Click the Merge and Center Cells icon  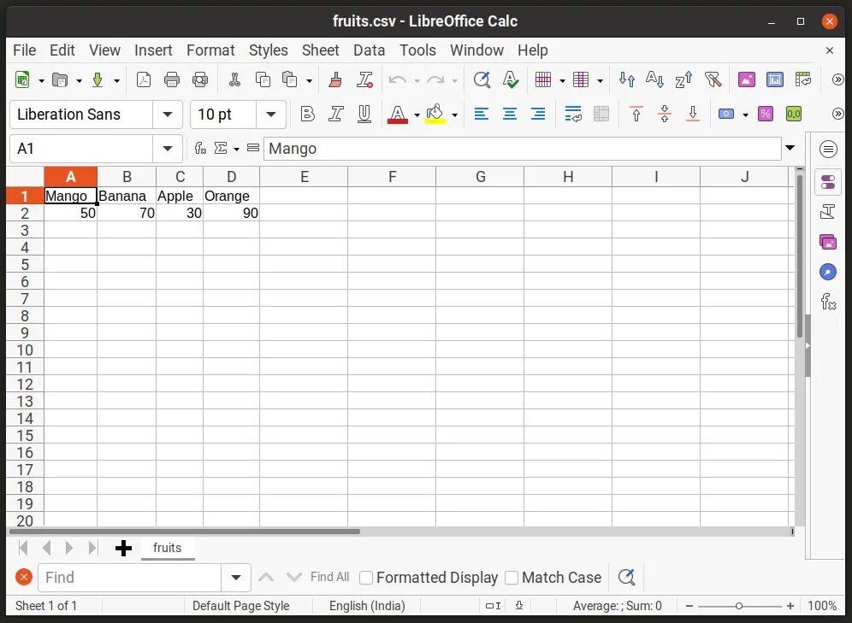(x=601, y=114)
